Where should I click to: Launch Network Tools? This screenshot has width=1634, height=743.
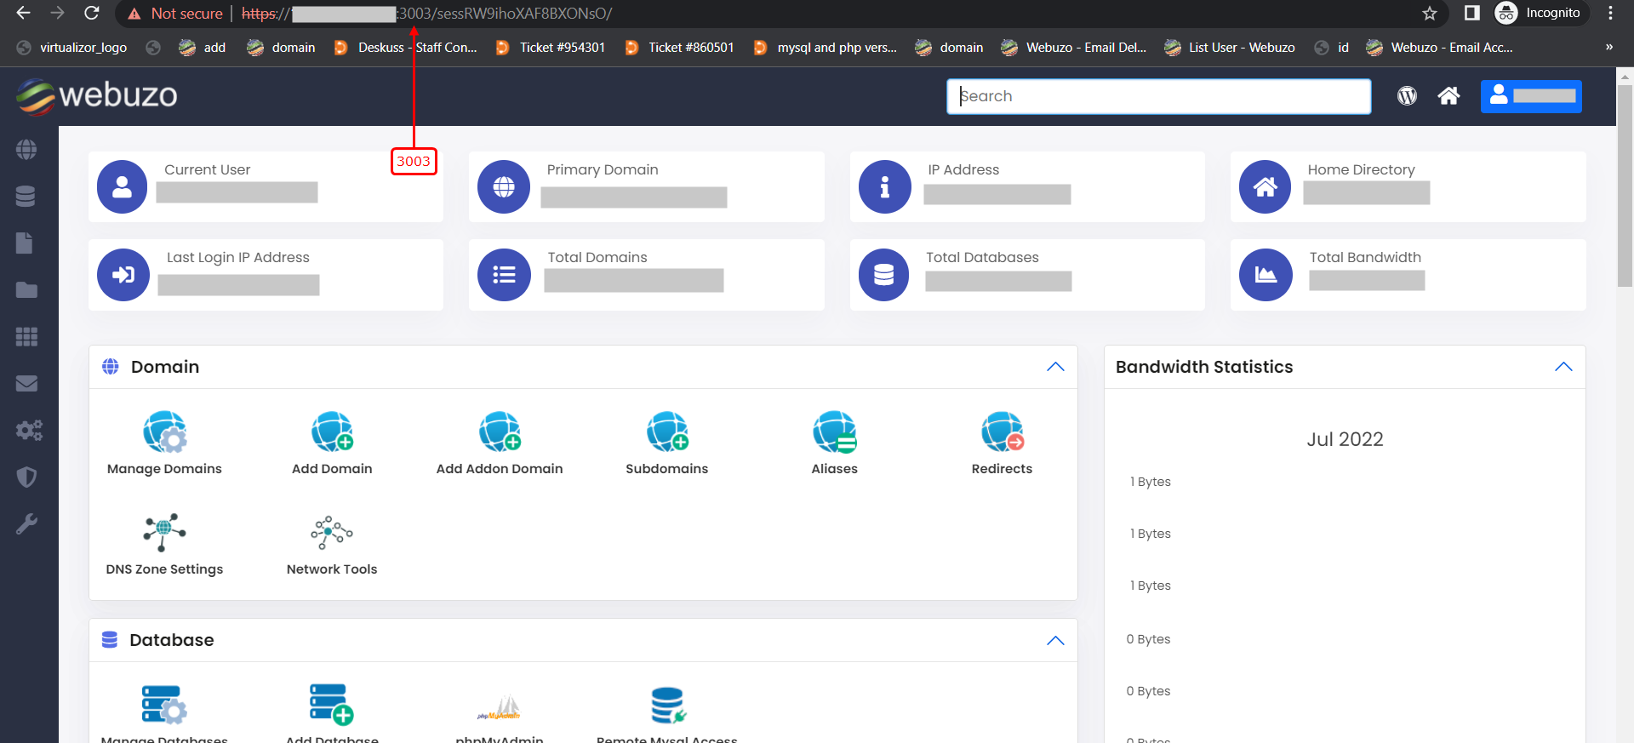[x=332, y=533]
